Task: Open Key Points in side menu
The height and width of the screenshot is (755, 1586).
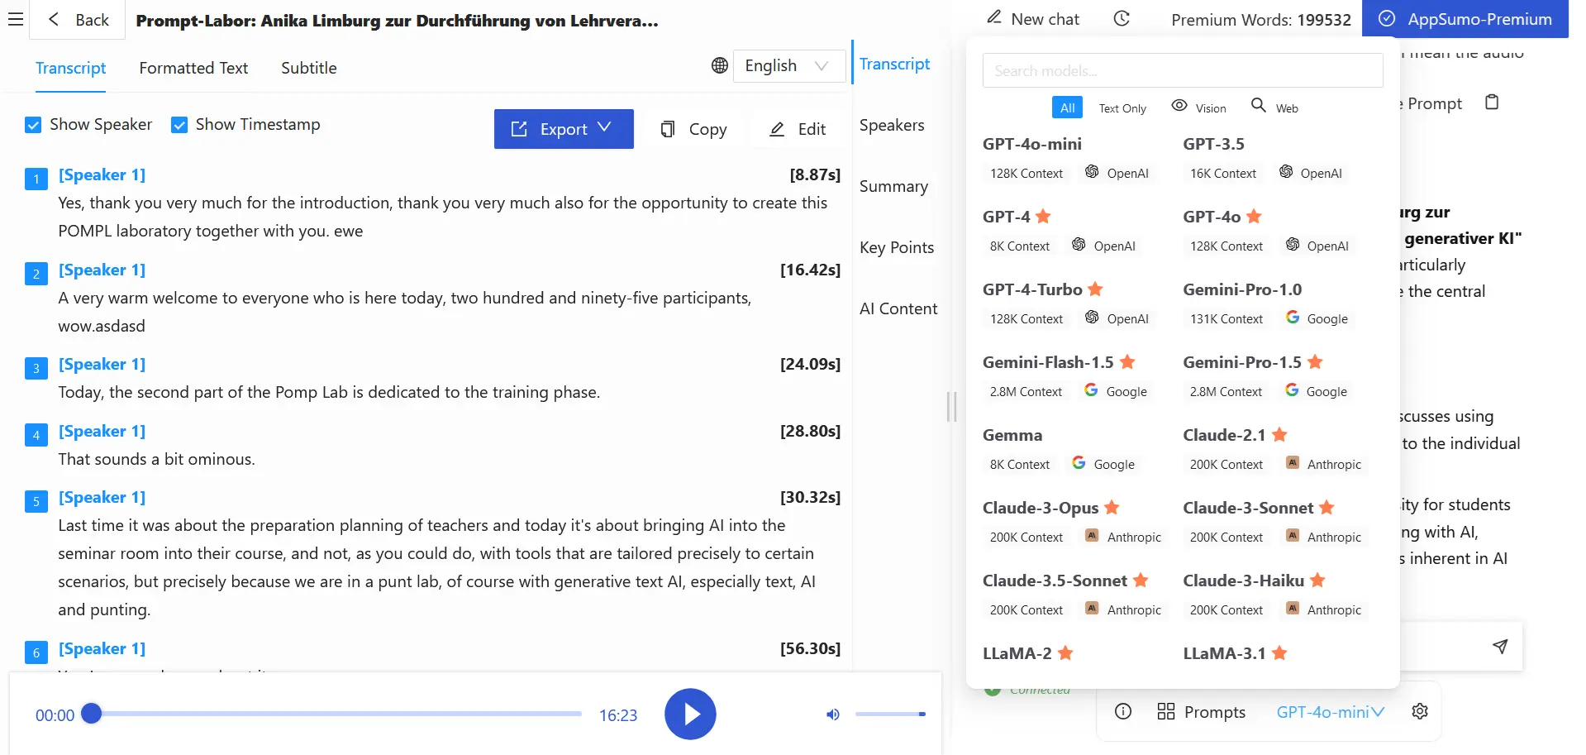Action: 897,247
